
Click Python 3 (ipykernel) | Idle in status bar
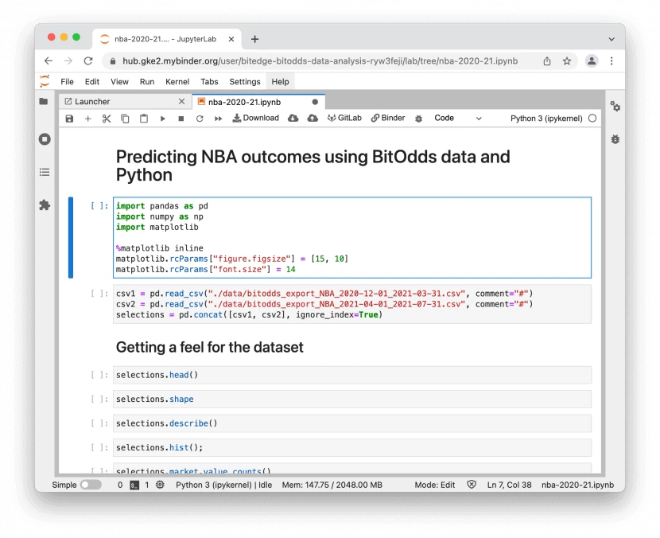224,485
